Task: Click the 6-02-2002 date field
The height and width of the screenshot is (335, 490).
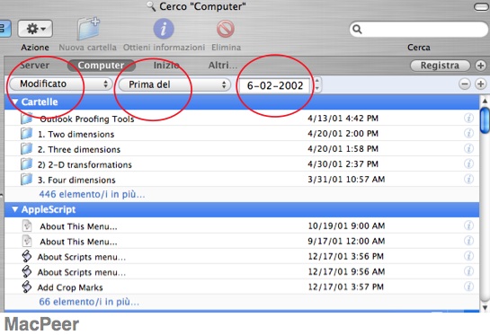Action: pyautogui.click(x=275, y=85)
